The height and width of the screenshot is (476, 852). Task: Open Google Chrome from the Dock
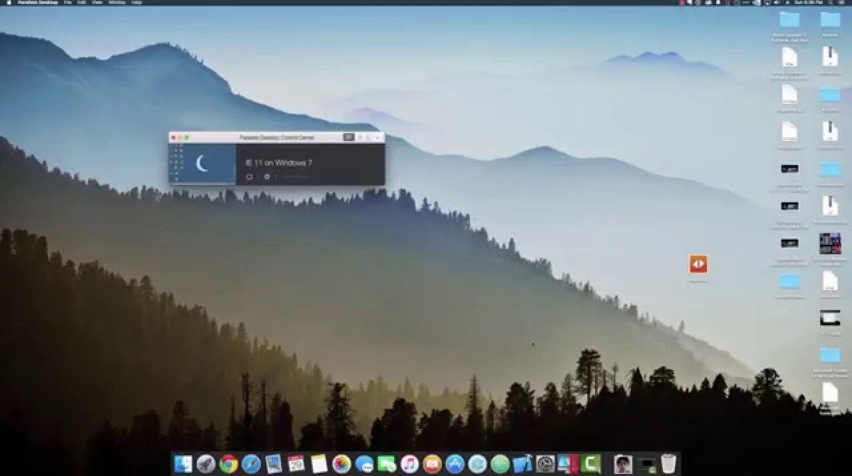(228, 464)
